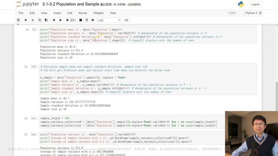
Task: Select code cell In [41] with sample_length
Action: tap(132, 122)
